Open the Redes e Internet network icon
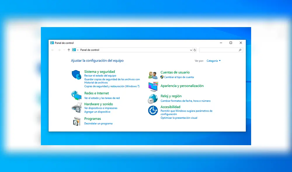Image resolution: width=292 pixels, height=172 pixels. coord(76,95)
